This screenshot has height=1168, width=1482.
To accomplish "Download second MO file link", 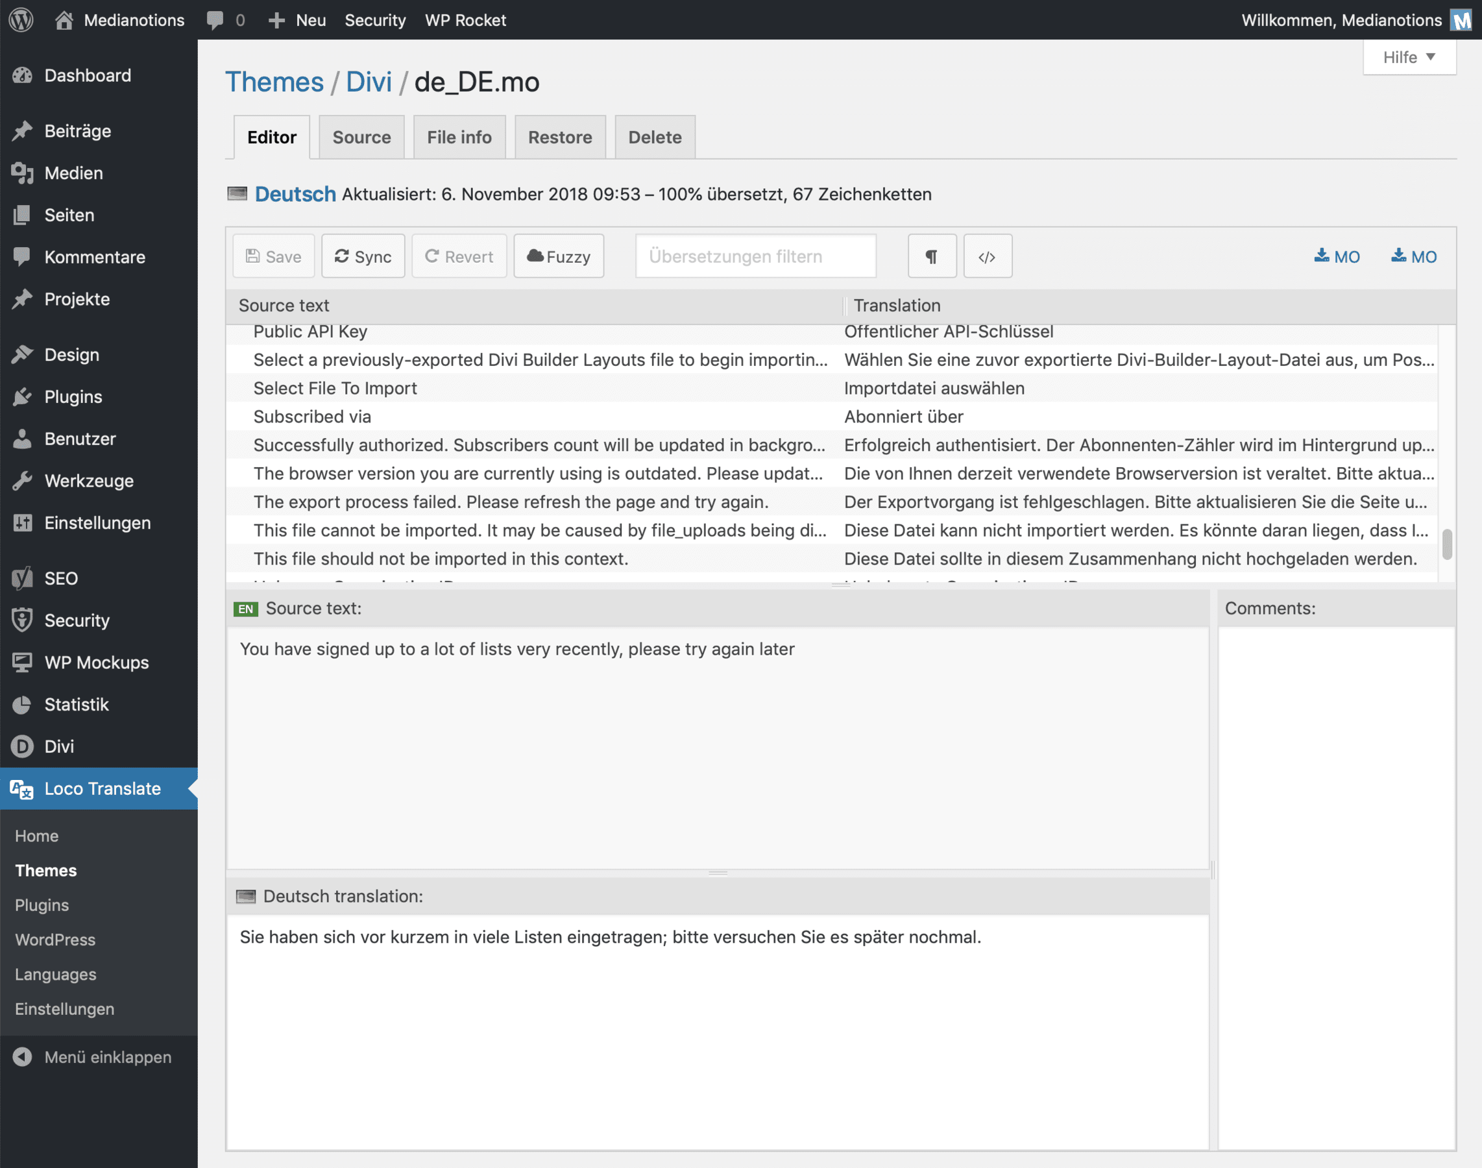I will click(x=1415, y=256).
